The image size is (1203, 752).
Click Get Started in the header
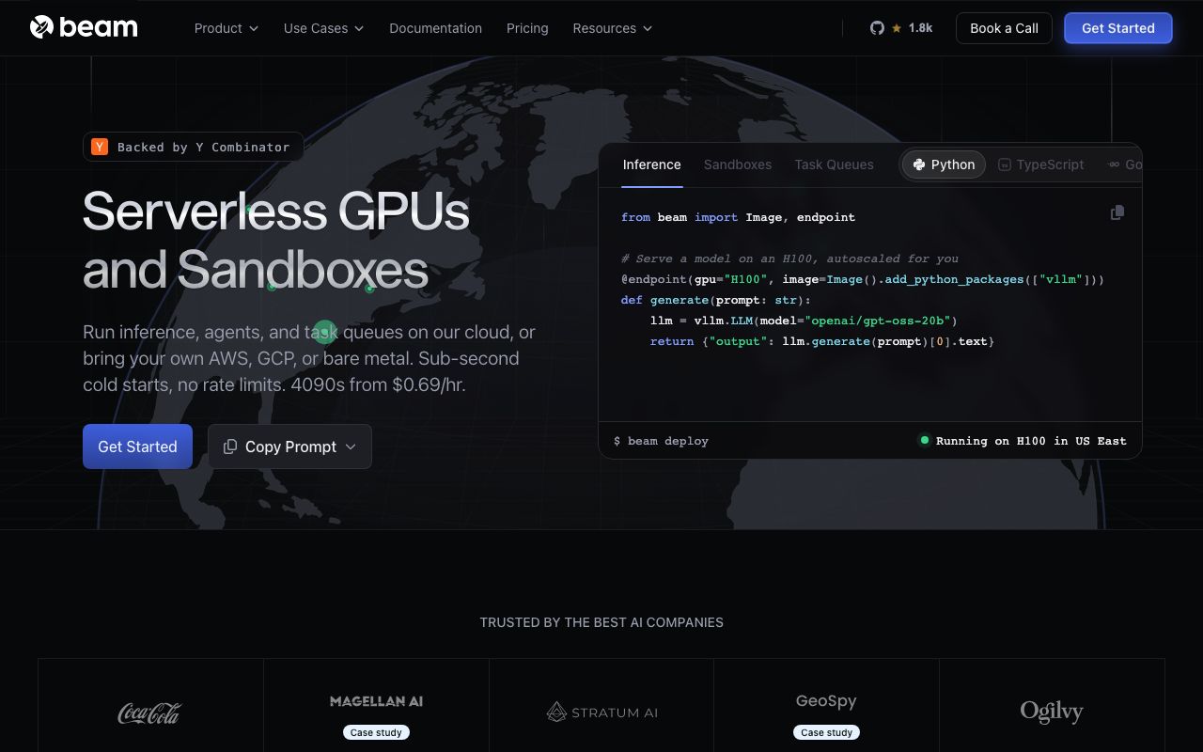(1118, 28)
